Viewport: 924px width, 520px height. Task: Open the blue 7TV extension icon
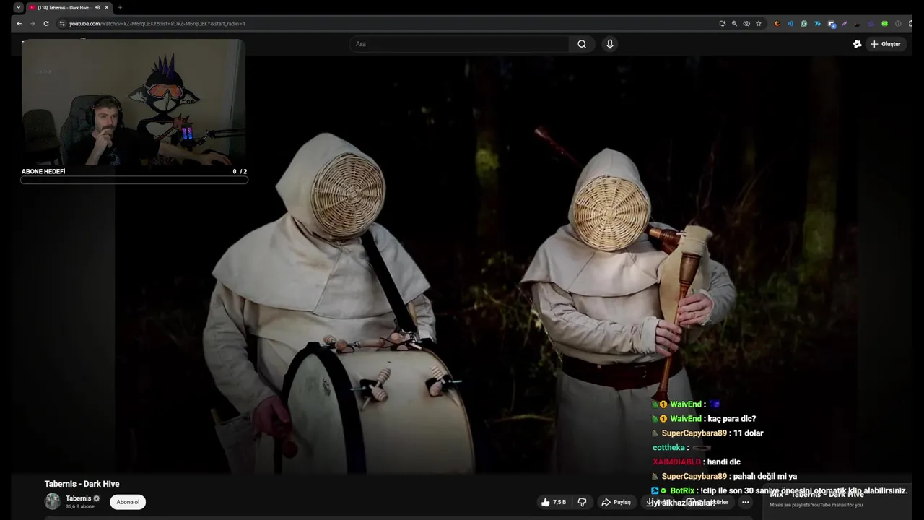tap(817, 23)
